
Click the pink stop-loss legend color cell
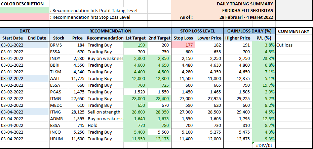tap(25, 17)
